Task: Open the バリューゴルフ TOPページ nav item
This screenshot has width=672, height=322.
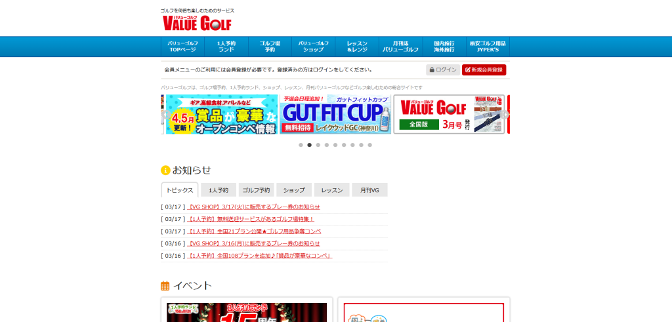Action: click(182, 47)
